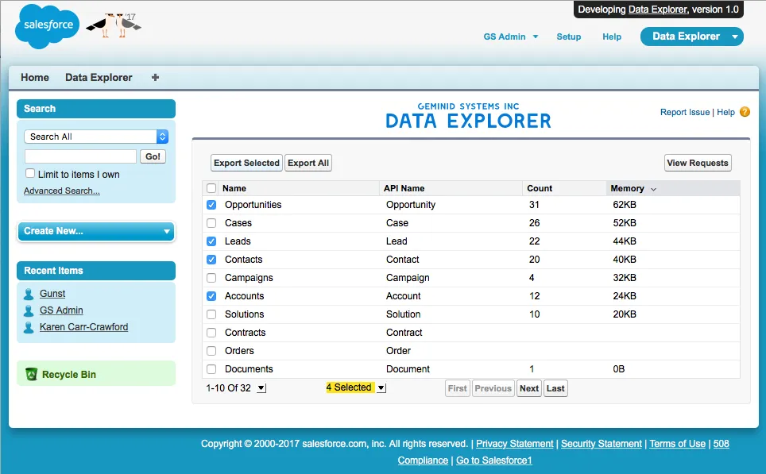Click the disabled Previous page button
The width and height of the screenshot is (766, 474).
click(x=493, y=388)
